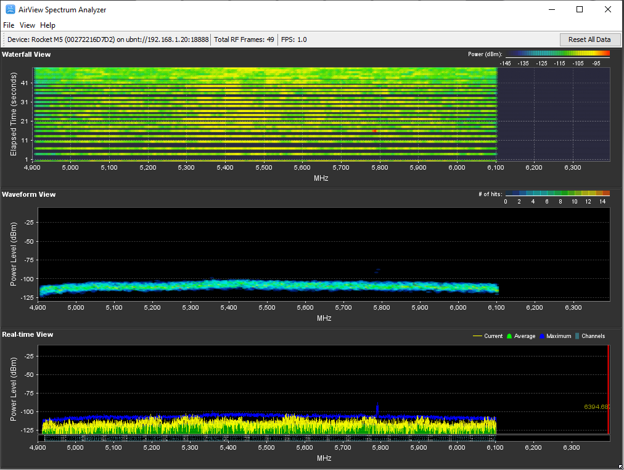
Task: Click the AirView app icon in title bar
Action: point(10,9)
